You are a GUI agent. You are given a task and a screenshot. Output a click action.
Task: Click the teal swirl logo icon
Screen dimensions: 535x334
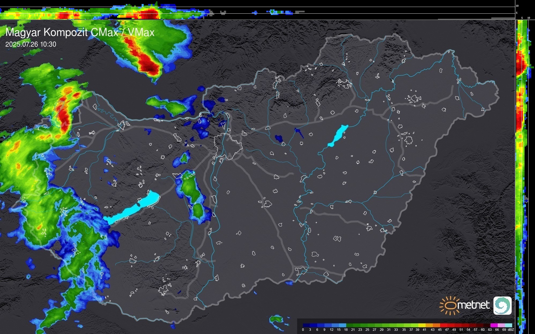(x=502, y=305)
